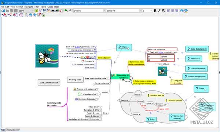This screenshot has width=220, height=132.
Task: Click the in-line hyperlink in right Text node
Action: click(161, 52)
